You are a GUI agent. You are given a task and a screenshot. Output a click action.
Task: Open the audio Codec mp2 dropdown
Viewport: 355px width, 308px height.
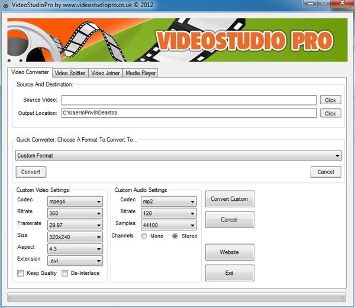coord(169,201)
